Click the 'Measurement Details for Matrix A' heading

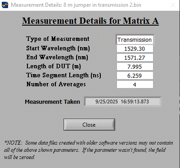[x=90, y=21]
